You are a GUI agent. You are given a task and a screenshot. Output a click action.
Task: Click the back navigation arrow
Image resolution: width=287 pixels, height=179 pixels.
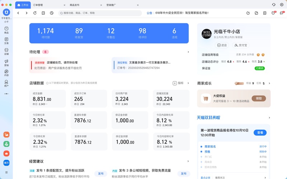tap(18, 13)
